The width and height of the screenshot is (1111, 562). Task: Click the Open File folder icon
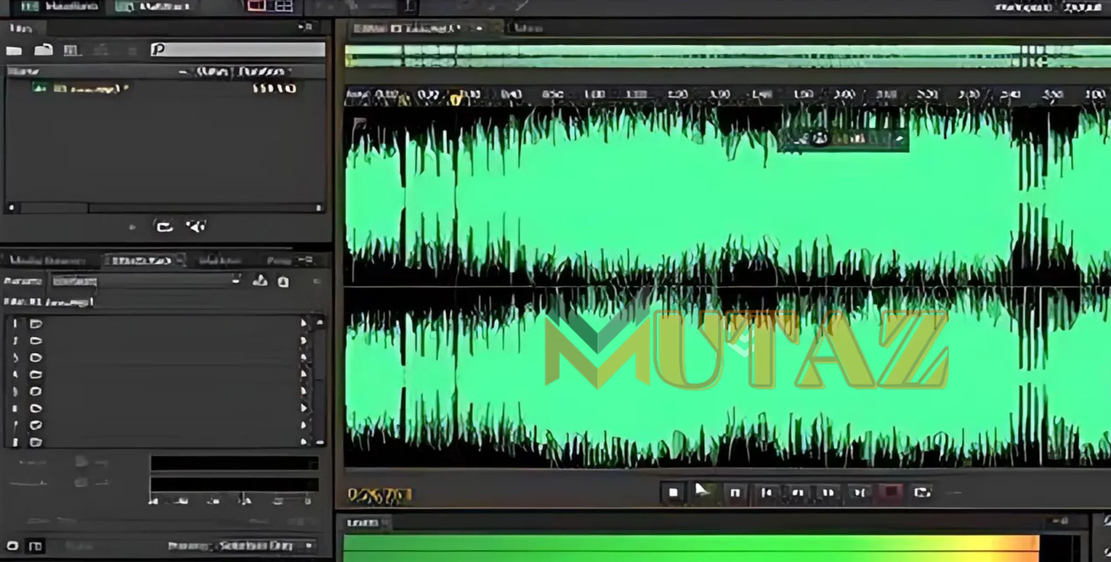[14, 50]
